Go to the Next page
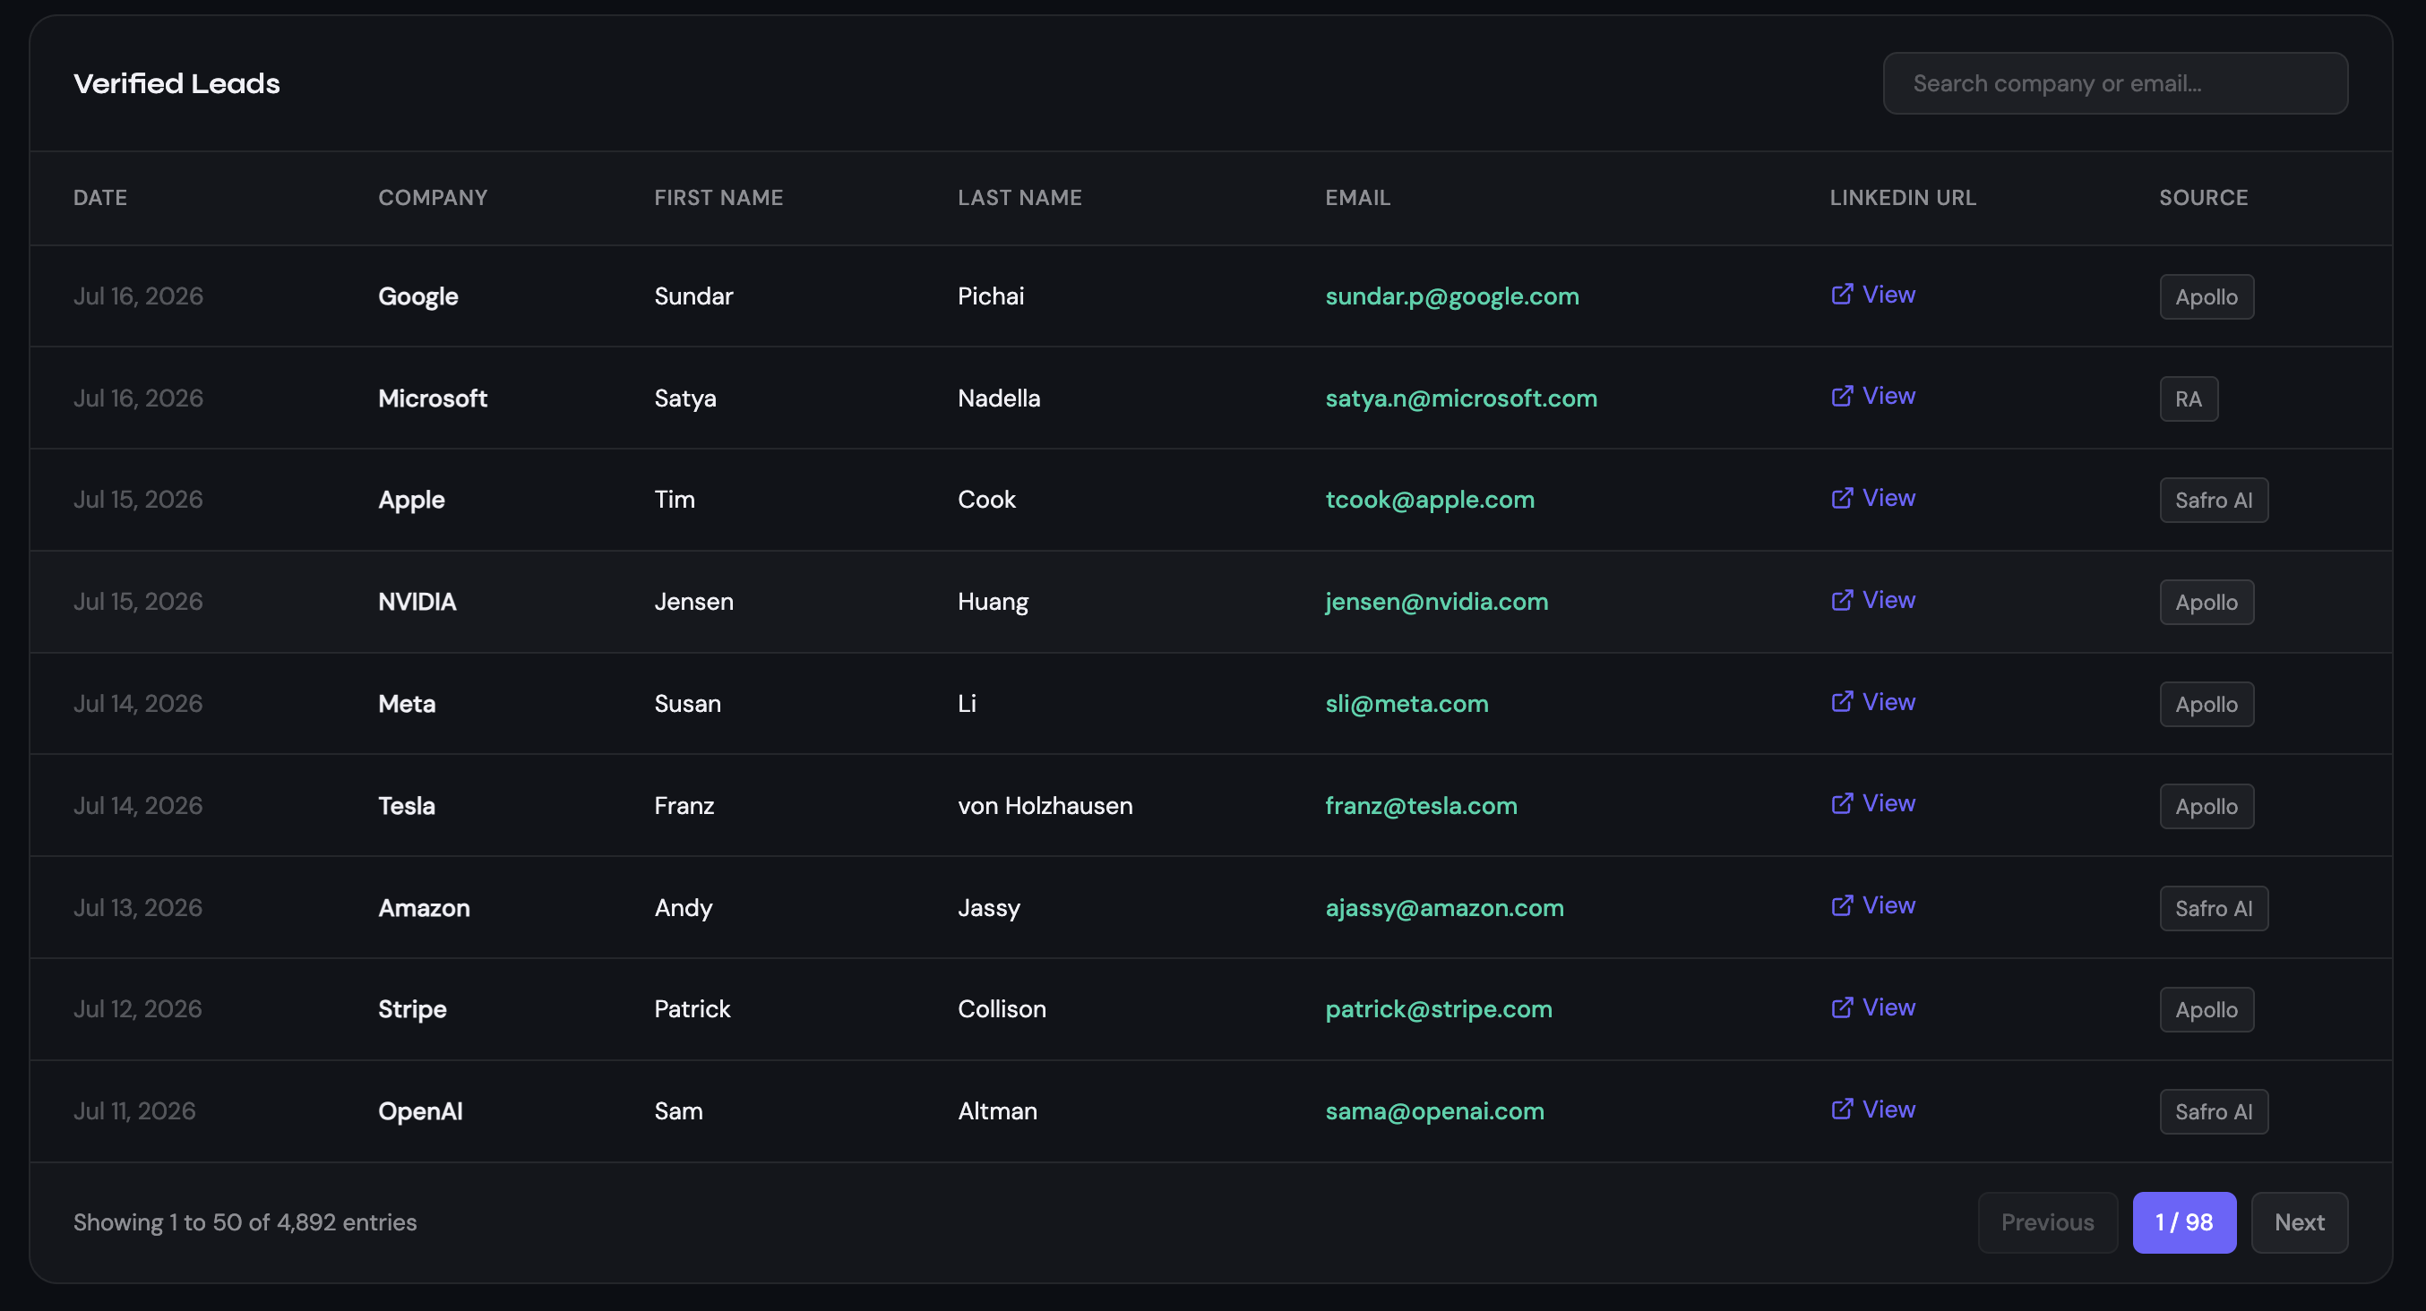2426x1311 pixels. (2299, 1222)
